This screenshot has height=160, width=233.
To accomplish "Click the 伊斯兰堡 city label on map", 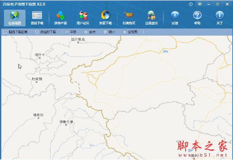I will [x=66, y=122].
